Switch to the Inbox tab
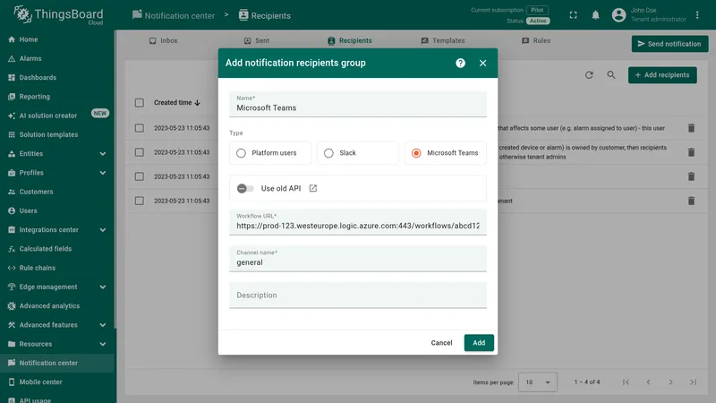Viewport: 716px width, 403px height. coord(164,40)
